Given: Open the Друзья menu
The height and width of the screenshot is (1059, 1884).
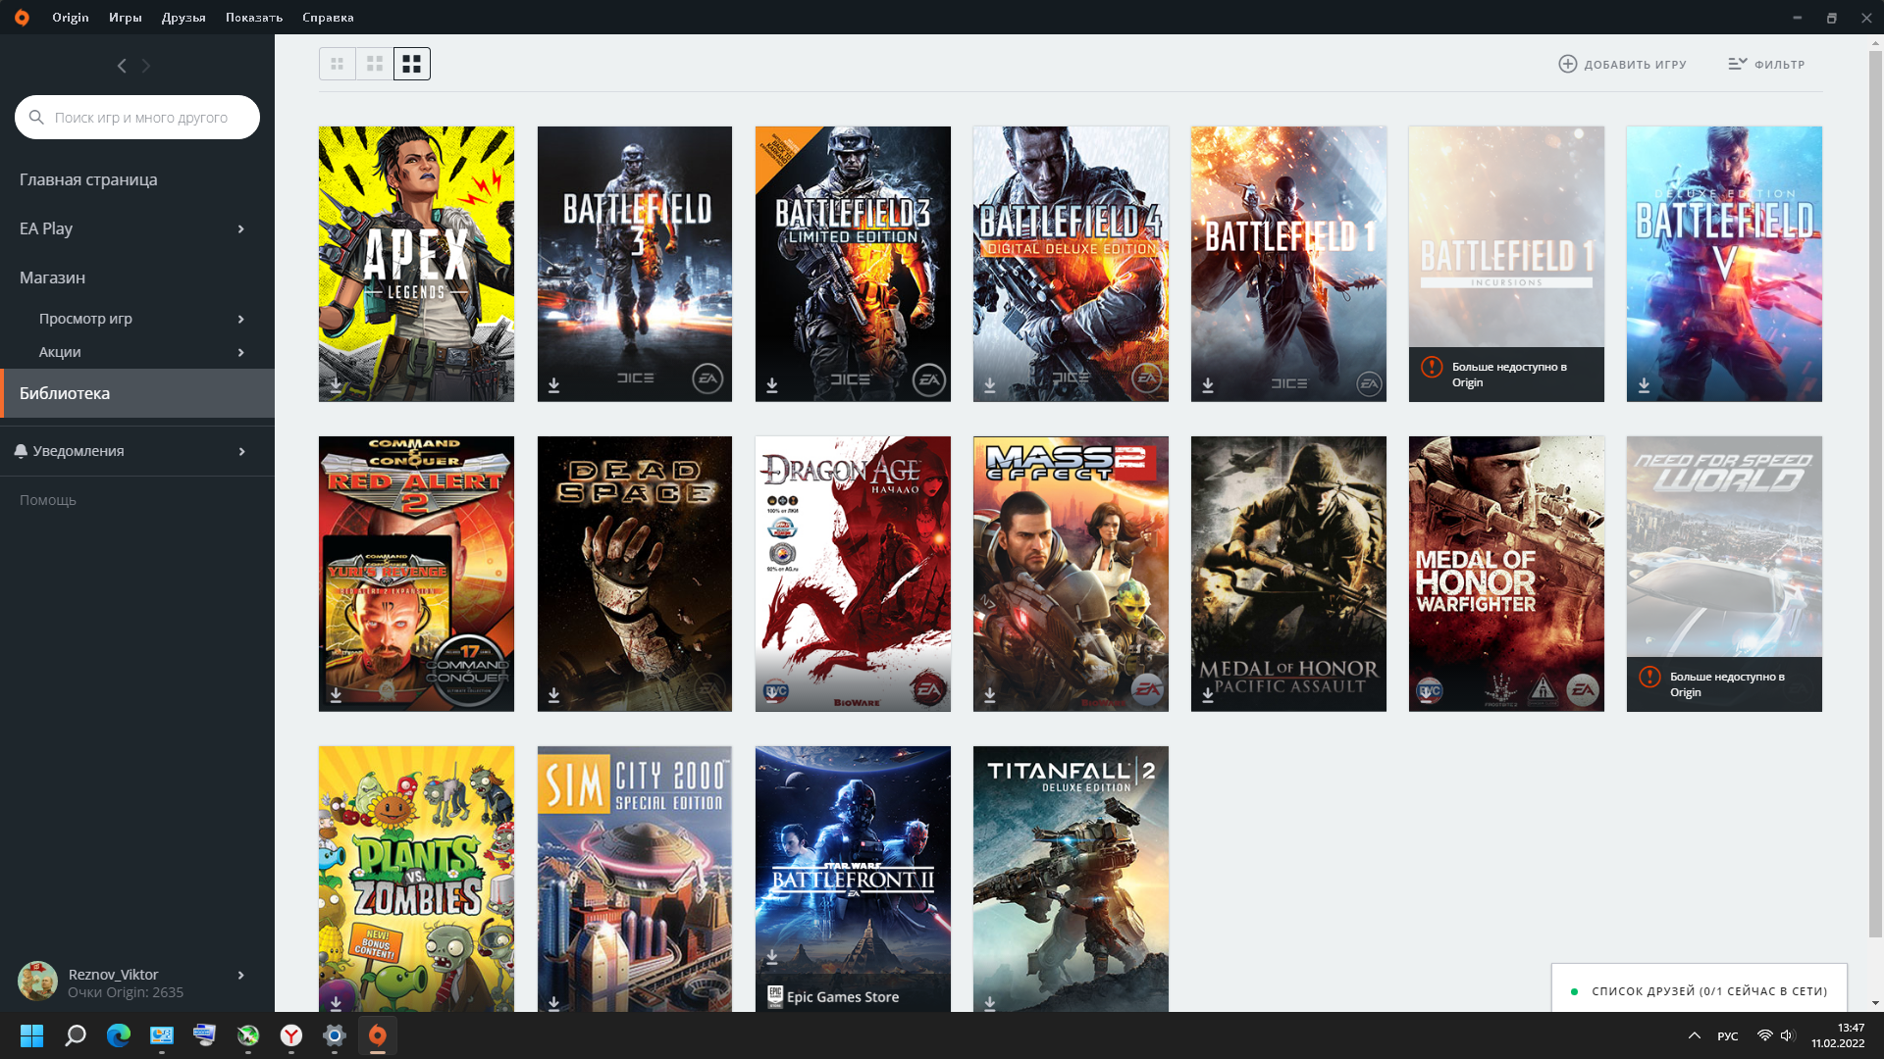Looking at the screenshot, I should coord(183,17).
